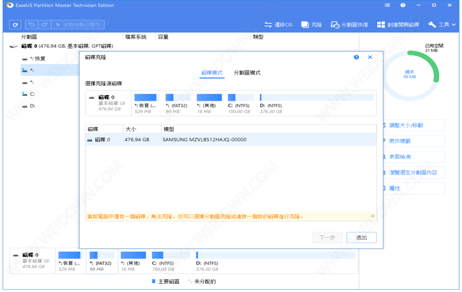Viewport: 462px width, 292px height.
Task: Click the bottom map D: NTFS 376.30 GB block
Action: [x=275, y=262]
